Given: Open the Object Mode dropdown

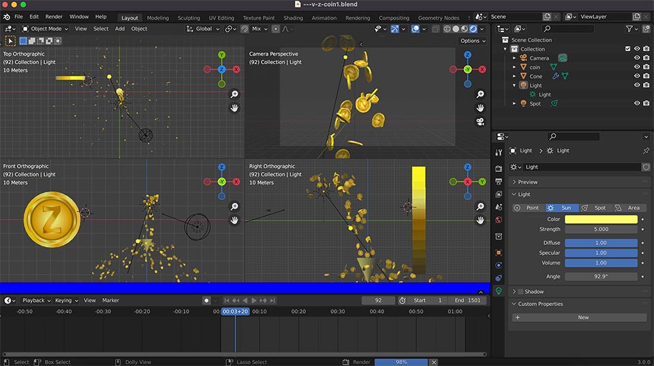Looking at the screenshot, I should tap(45, 29).
